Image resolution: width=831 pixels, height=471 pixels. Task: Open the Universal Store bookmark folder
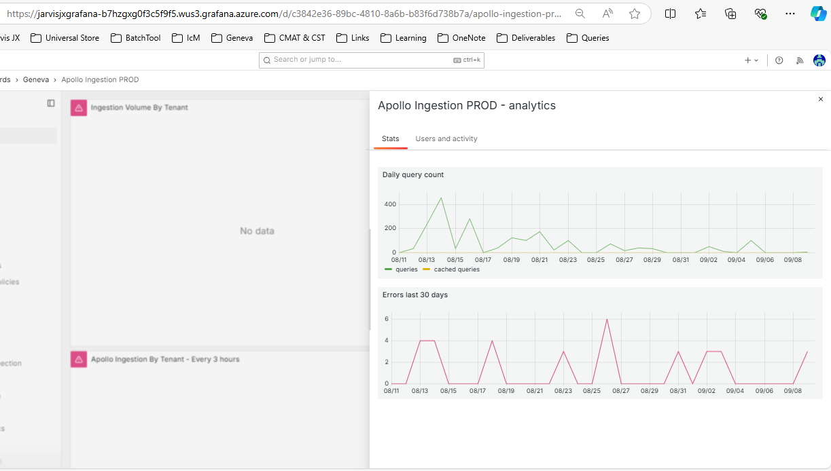tap(65, 38)
